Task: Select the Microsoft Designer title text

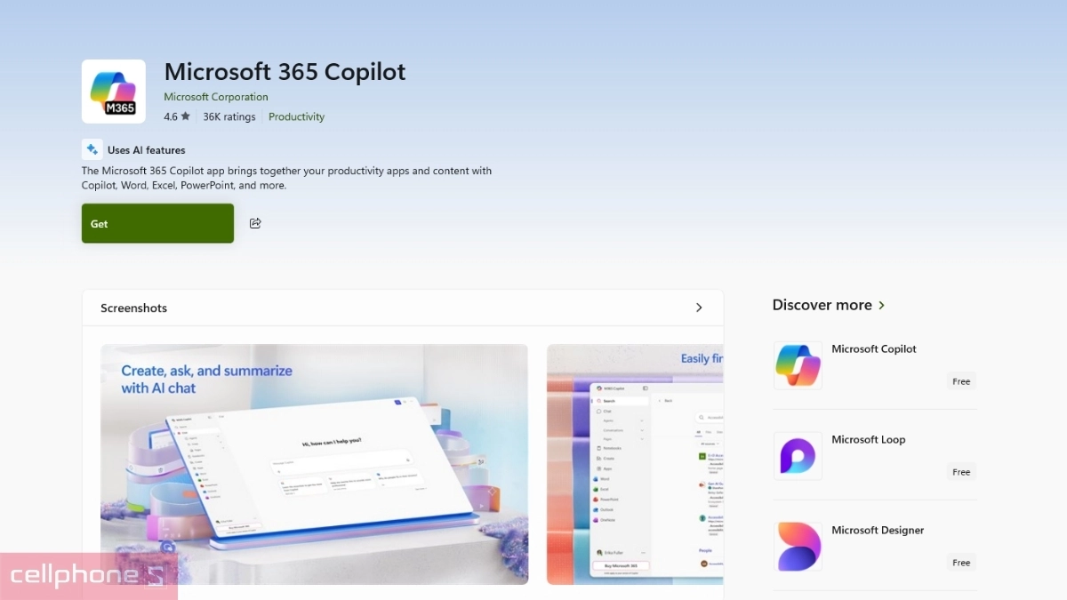Action: pyautogui.click(x=878, y=531)
